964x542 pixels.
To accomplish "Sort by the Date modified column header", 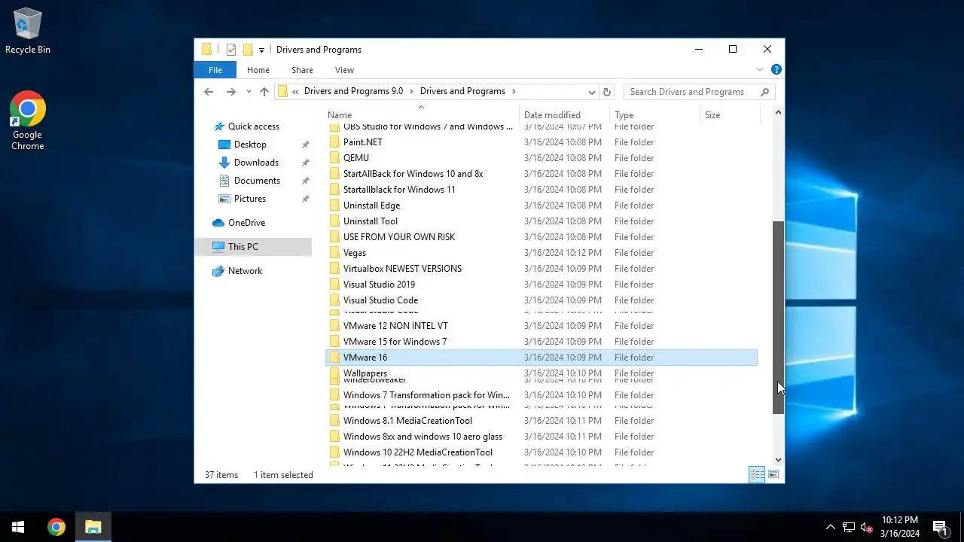I will (564, 115).
